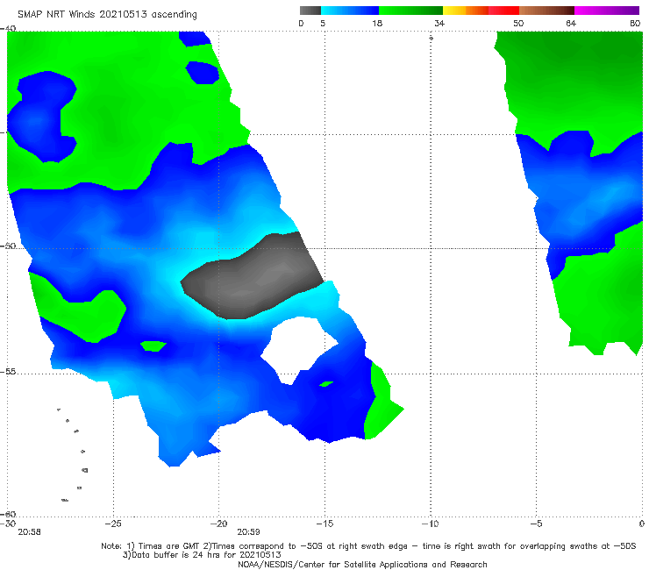649x570 pixels.
Task: Click the title 'SMAP NRT Winds 20210513 ascending'
Action: pos(107,14)
